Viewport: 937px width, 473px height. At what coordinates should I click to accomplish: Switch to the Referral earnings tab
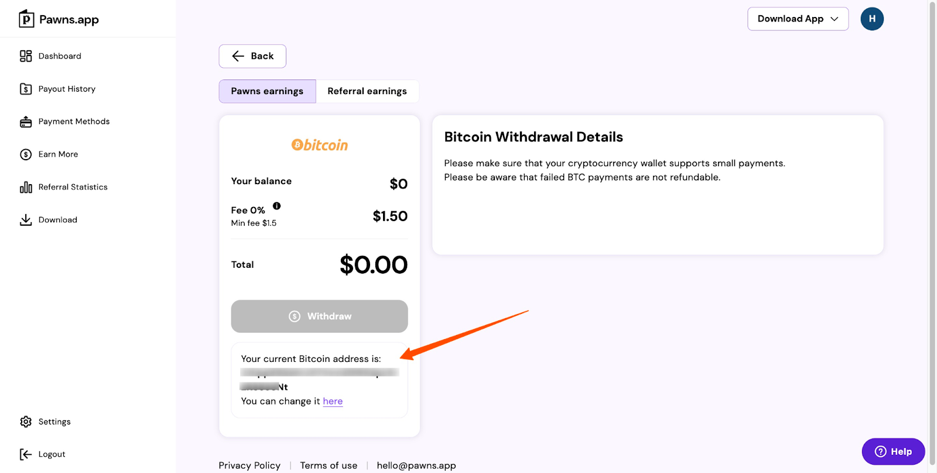(x=367, y=91)
